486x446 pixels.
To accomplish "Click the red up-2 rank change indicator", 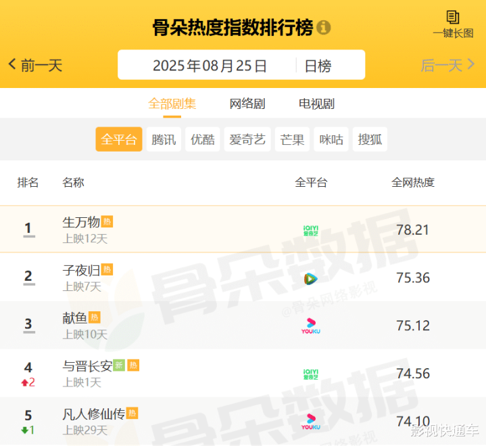I will tap(28, 382).
